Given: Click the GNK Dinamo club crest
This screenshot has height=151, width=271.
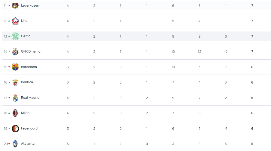Looking at the screenshot, I should click(x=15, y=52).
